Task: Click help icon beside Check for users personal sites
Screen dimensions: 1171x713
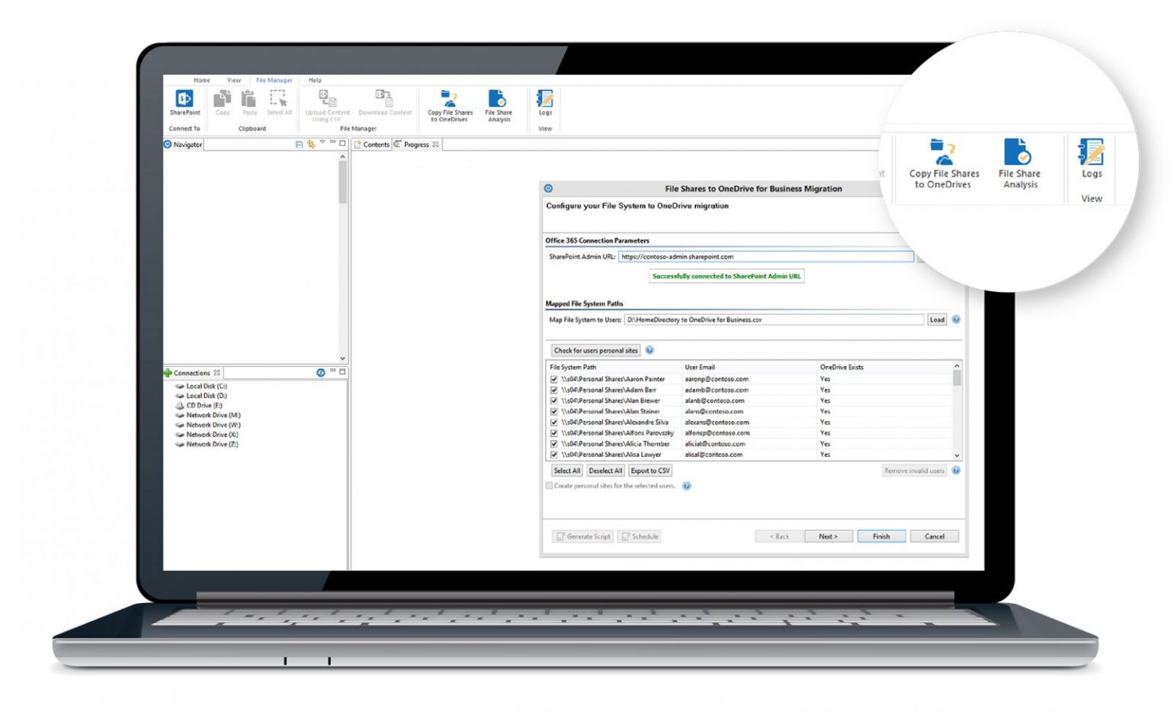Action: click(650, 350)
